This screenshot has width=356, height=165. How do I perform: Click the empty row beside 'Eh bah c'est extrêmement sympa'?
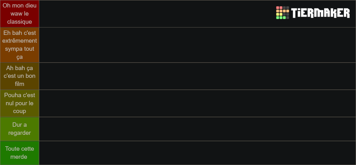click(x=197, y=45)
